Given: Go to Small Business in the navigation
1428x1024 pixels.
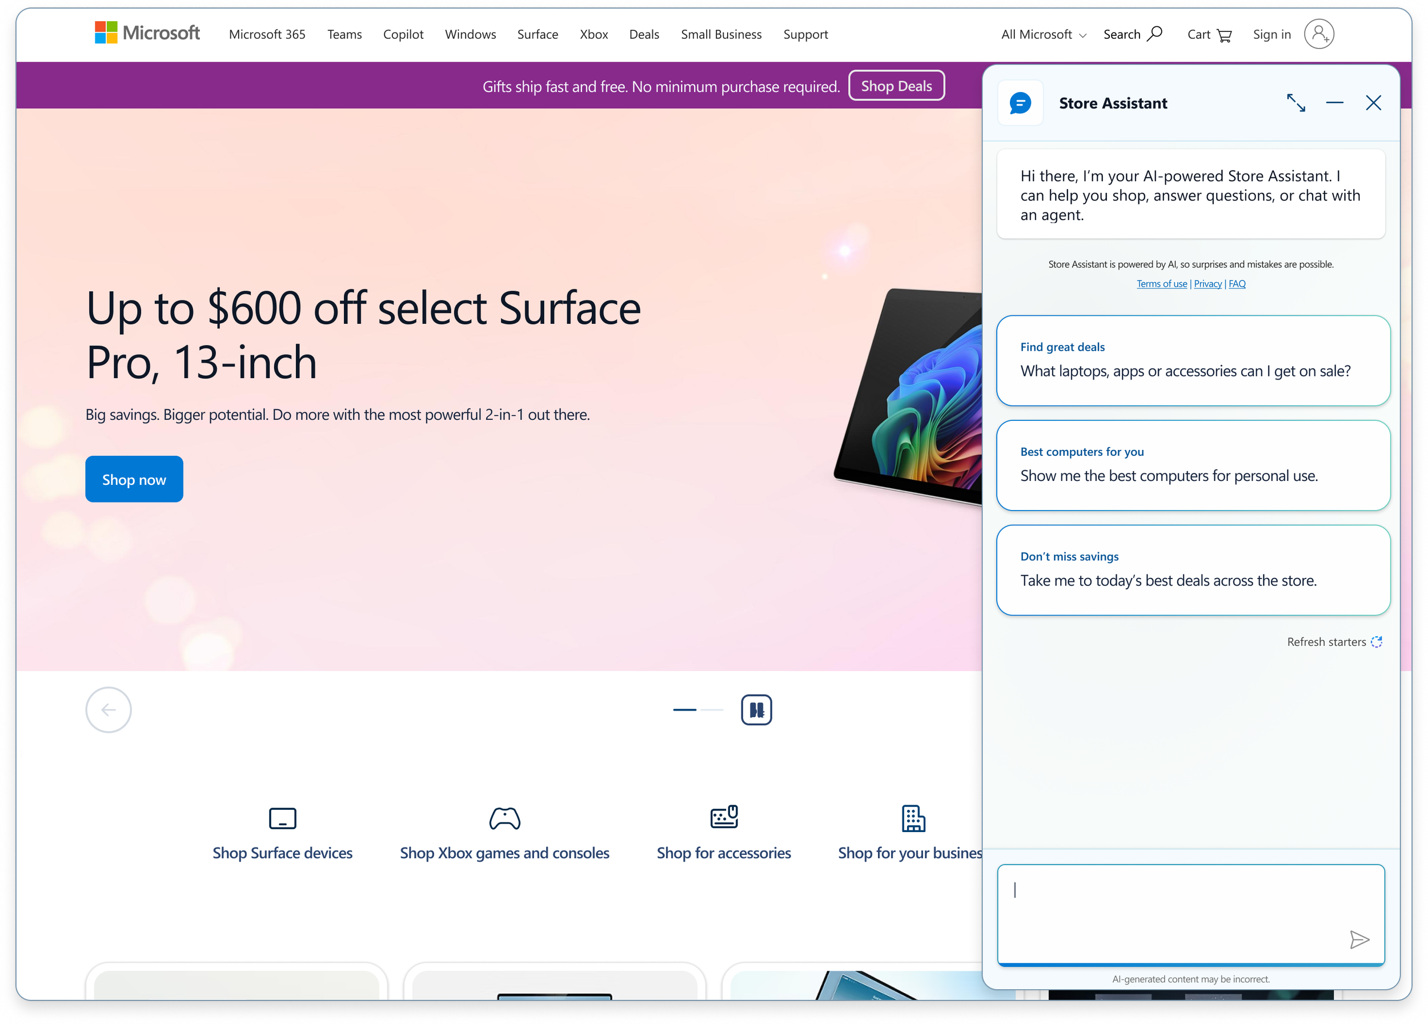Looking at the screenshot, I should pos(721,35).
